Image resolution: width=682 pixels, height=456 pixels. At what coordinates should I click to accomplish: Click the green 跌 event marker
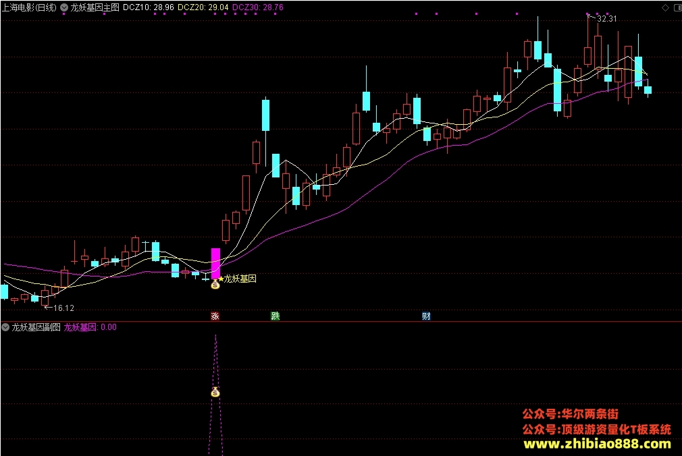click(275, 316)
